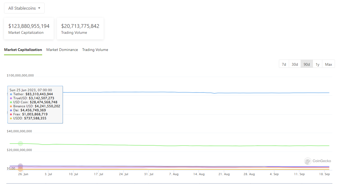This screenshot has width=339, height=184.
Task: Switch to the Market Capitalization tab
Action: click(23, 50)
